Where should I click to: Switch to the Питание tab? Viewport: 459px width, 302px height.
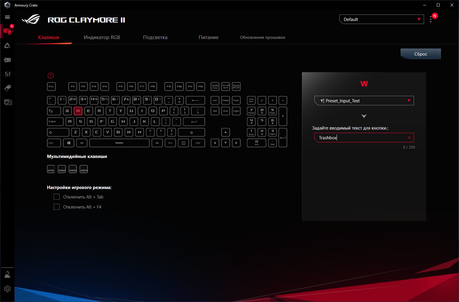coord(209,37)
